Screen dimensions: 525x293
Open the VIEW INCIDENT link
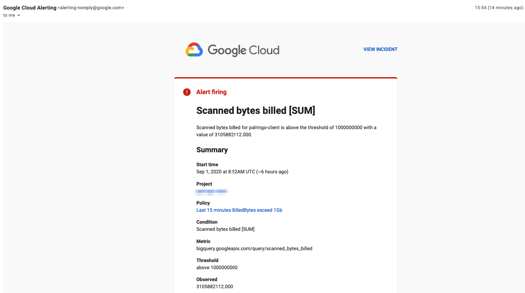pos(380,49)
